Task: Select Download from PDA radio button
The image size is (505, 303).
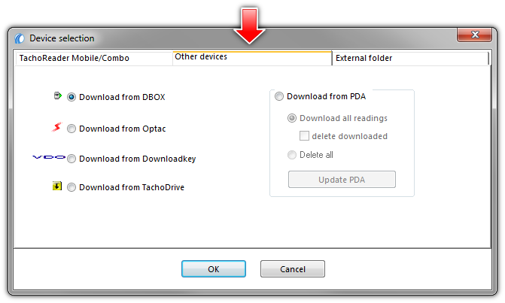Action: click(x=279, y=96)
